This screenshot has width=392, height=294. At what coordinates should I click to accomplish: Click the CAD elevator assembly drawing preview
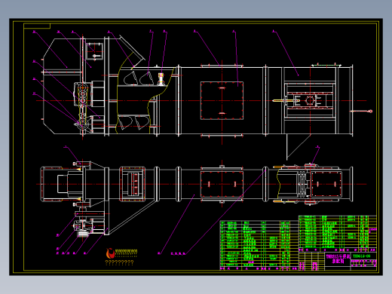[x=196, y=147]
